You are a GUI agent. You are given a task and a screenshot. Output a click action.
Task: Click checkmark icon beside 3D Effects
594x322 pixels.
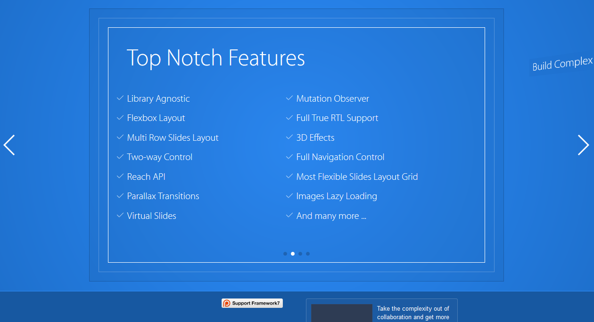tap(289, 137)
